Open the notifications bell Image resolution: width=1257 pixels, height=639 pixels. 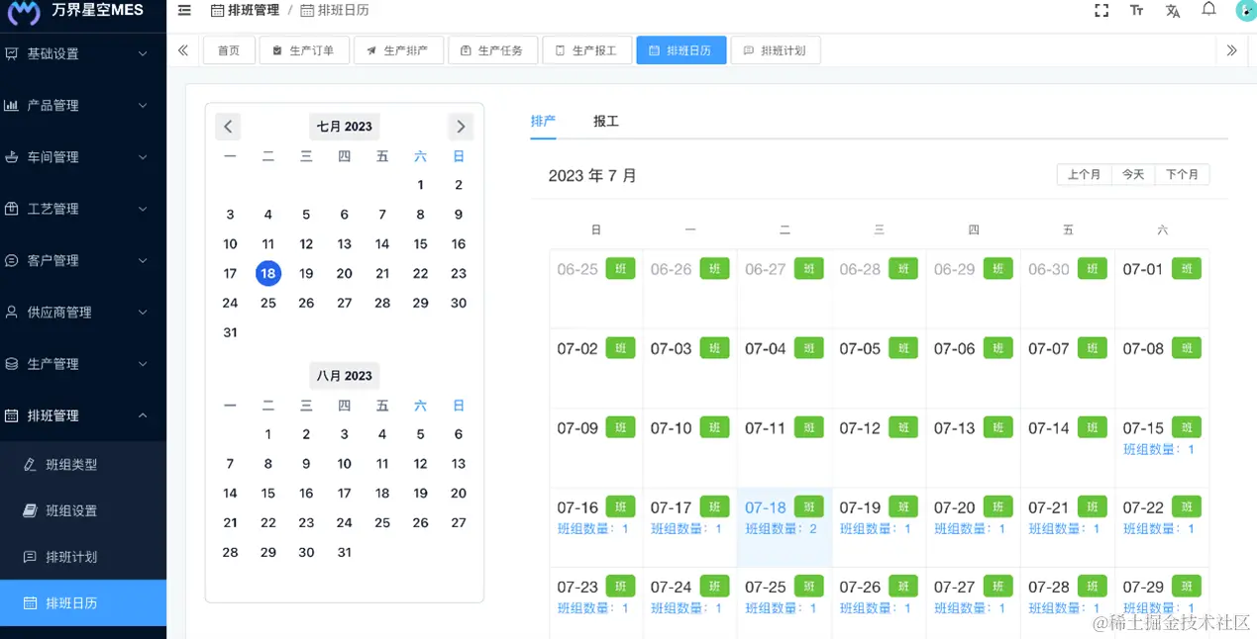(1208, 10)
